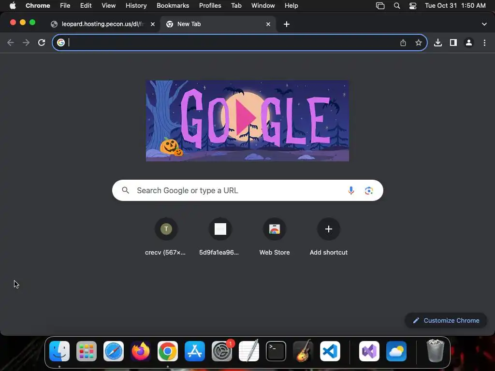Click the screen mirroring menu bar icon

(x=380, y=6)
